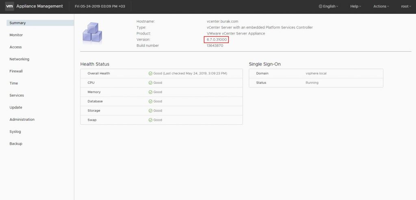Click the vCenter appliance cubes icon
This screenshot has width=416, height=200.
tap(92, 33)
